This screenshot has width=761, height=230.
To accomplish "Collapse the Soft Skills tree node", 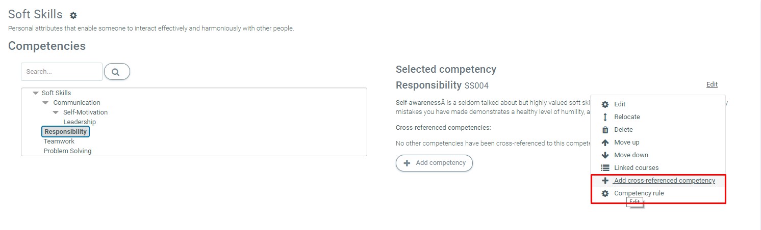I will (x=35, y=93).
